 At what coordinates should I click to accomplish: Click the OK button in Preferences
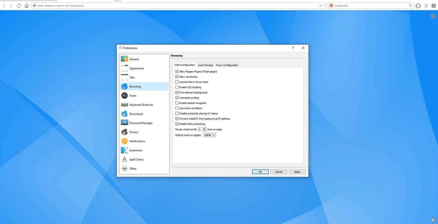(x=260, y=172)
